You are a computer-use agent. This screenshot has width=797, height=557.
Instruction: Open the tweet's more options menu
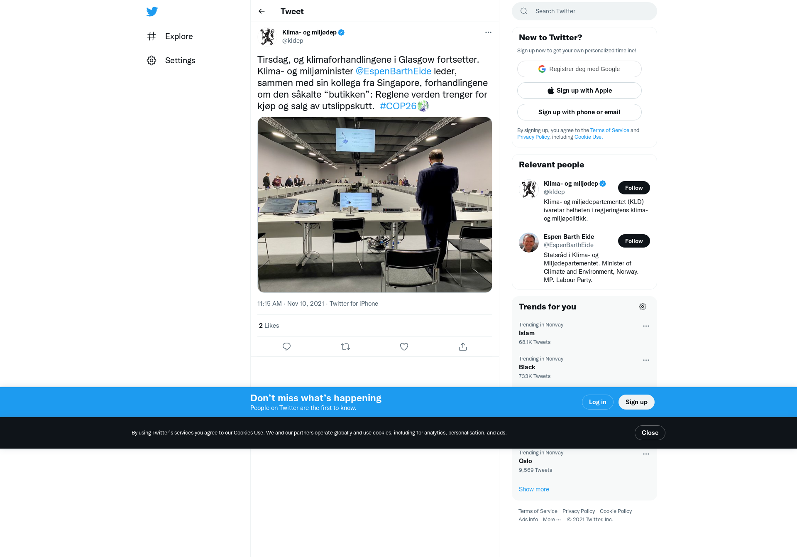click(488, 32)
